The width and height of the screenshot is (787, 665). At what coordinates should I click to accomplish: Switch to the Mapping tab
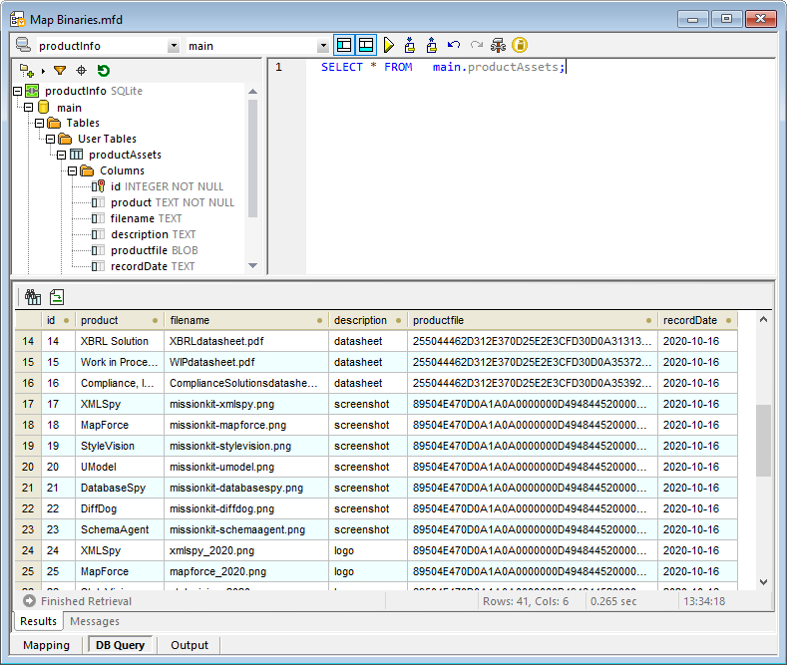point(47,645)
